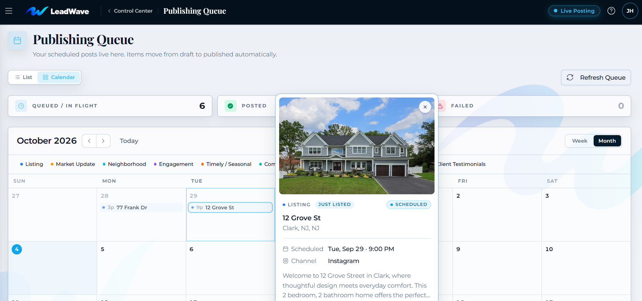Open the JH user avatar menu
The height and width of the screenshot is (301, 642).
coord(630,11)
